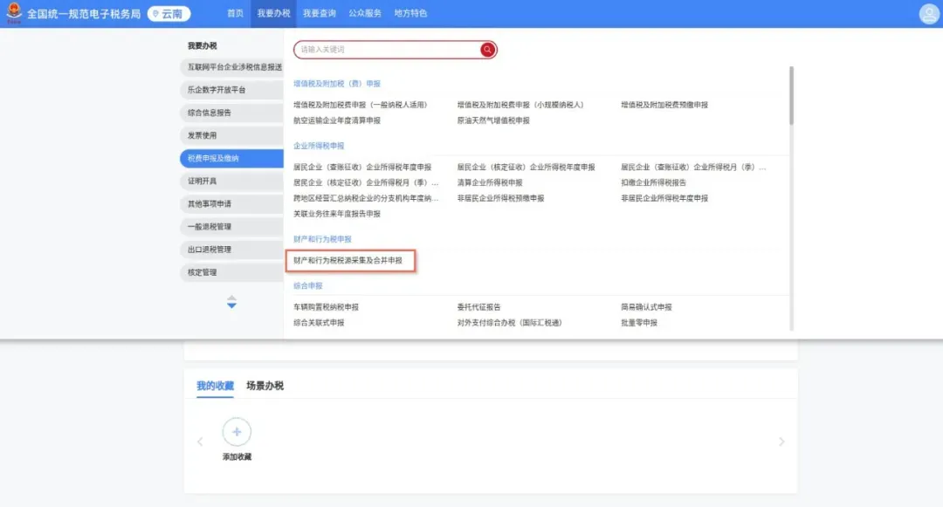The width and height of the screenshot is (943, 507).
Task: Open 对外支付综合办税(国际汇税通)
Action: pyautogui.click(x=509, y=323)
